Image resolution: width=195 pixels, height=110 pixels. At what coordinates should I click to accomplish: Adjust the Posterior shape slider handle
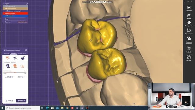point(15,72)
